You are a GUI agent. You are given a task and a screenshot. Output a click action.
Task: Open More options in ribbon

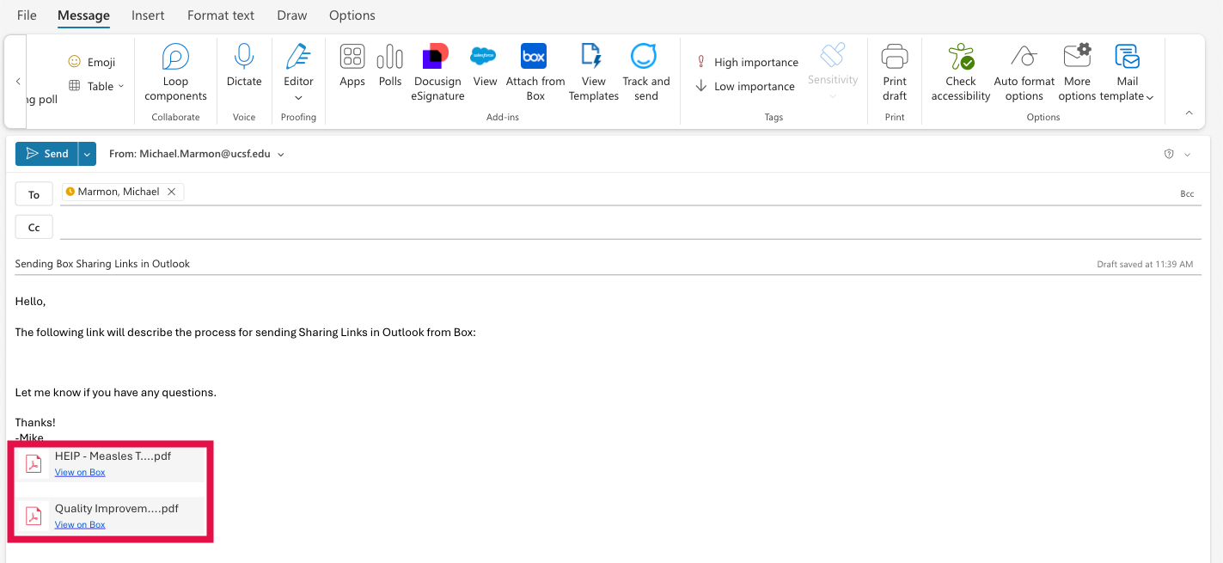pos(1077,73)
